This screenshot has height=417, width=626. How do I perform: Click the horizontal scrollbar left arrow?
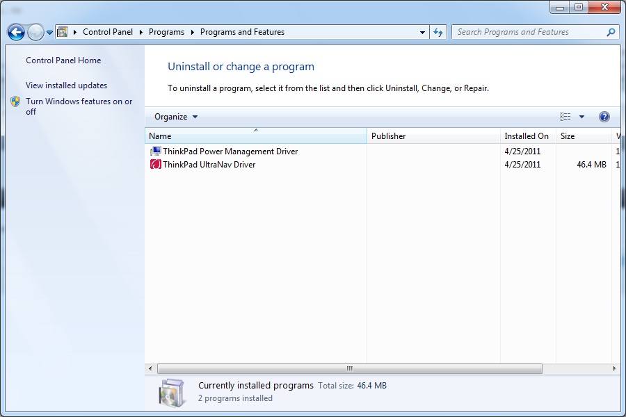click(x=150, y=368)
